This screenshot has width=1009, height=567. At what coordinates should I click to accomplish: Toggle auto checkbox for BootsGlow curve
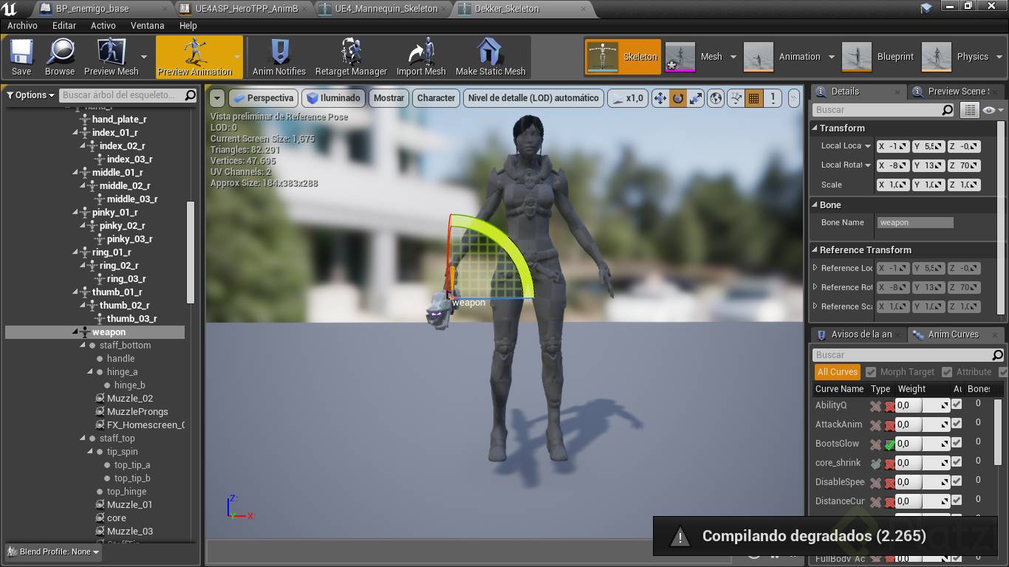(x=957, y=443)
